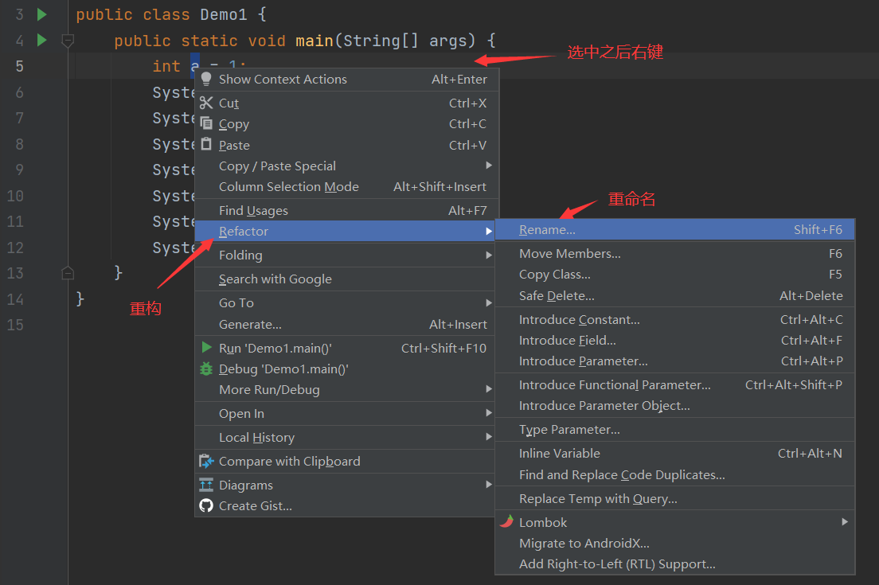879x585 pixels.
Task: Click the green Run triangle in the menu
Action: (x=207, y=347)
